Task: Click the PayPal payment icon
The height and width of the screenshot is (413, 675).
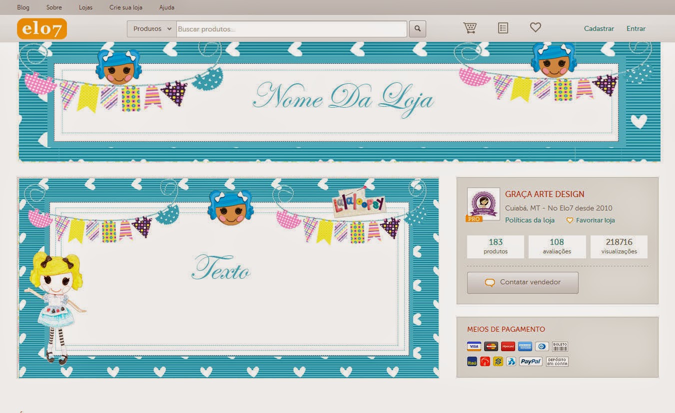Action: click(531, 362)
